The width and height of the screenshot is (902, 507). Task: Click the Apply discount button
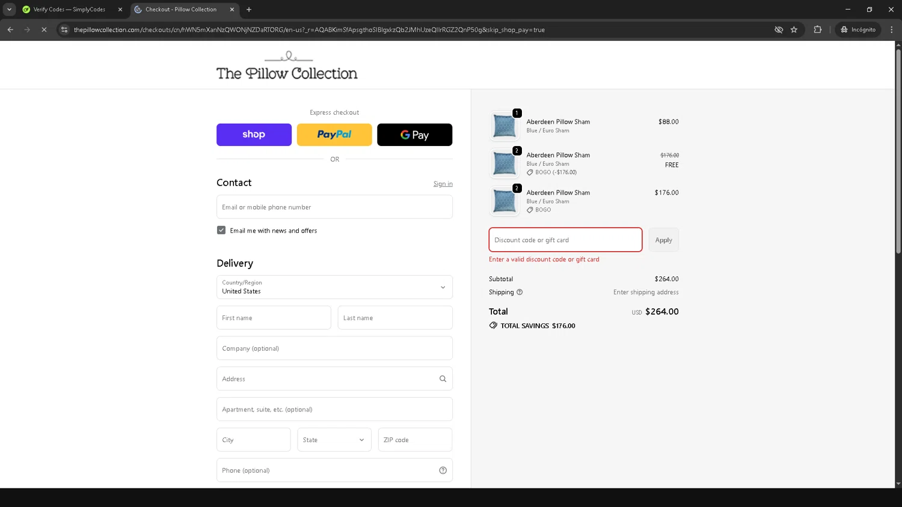coord(664,240)
